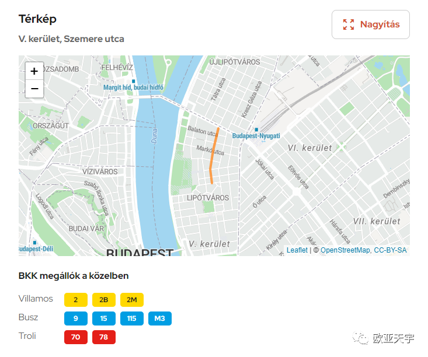This screenshot has height=357, width=428.
Task: Click the Budapest-Nyugati station marker
Action: 256,130
